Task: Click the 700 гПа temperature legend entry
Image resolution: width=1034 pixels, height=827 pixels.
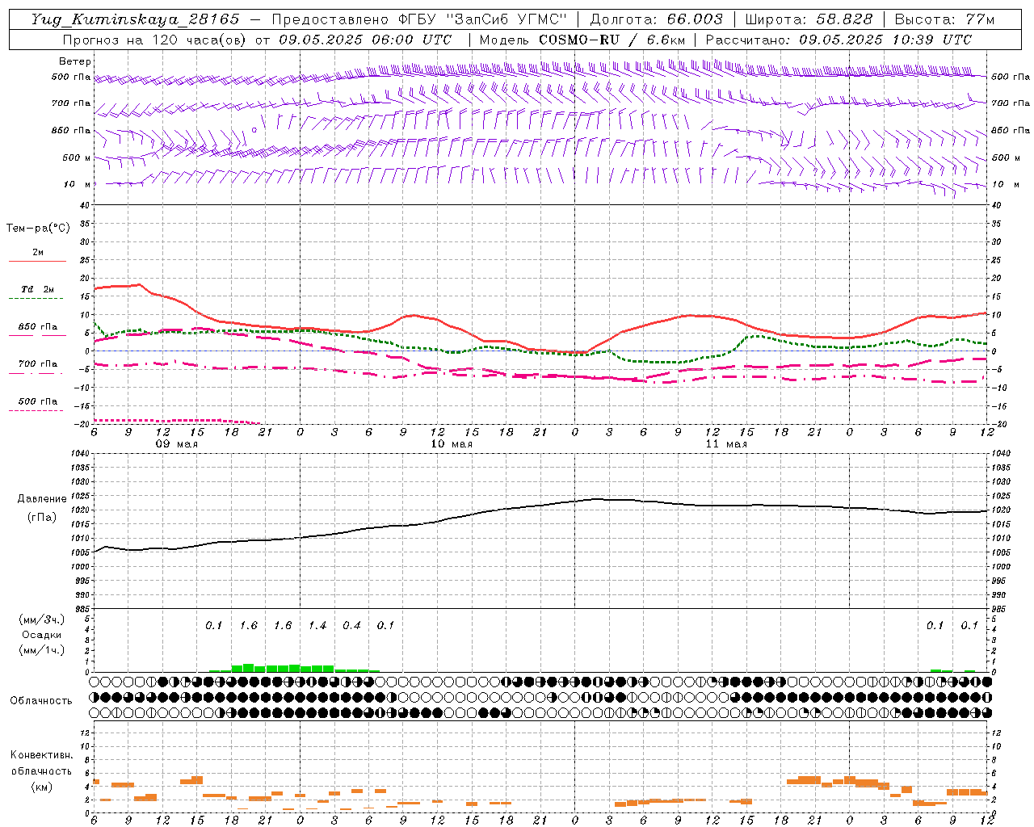Action: tap(37, 364)
